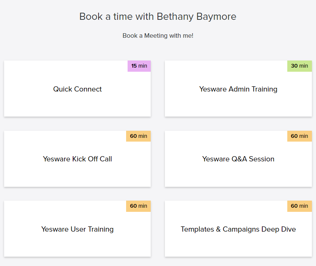
Task: Click the green 30 min badge
Action: [x=300, y=66]
